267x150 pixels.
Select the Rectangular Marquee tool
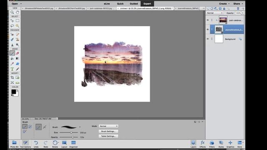(18, 21)
